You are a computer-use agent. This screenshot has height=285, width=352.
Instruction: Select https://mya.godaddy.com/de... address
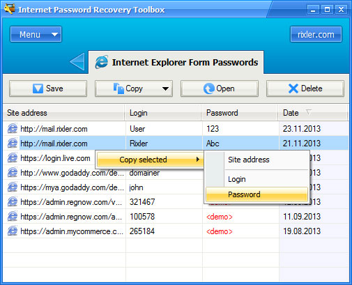tap(72, 187)
